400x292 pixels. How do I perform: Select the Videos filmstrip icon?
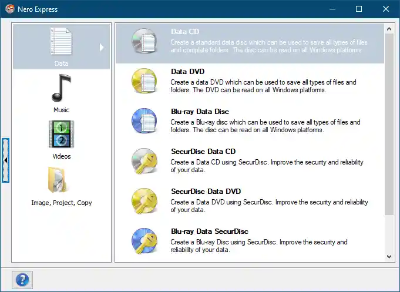[61, 135]
